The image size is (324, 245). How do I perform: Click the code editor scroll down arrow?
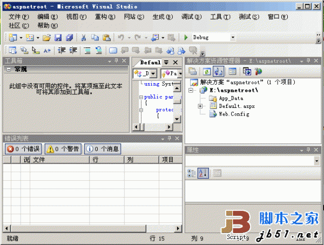177,119
